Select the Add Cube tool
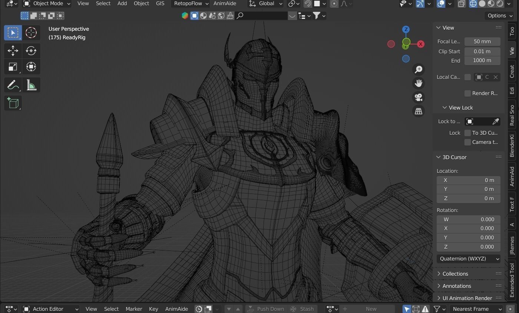 [x=13, y=103]
